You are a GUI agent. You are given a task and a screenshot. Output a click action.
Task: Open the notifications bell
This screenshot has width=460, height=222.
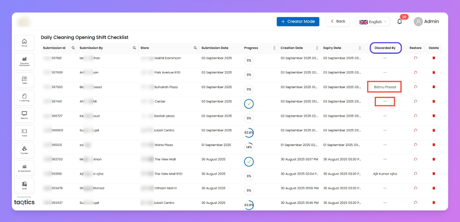pos(399,22)
